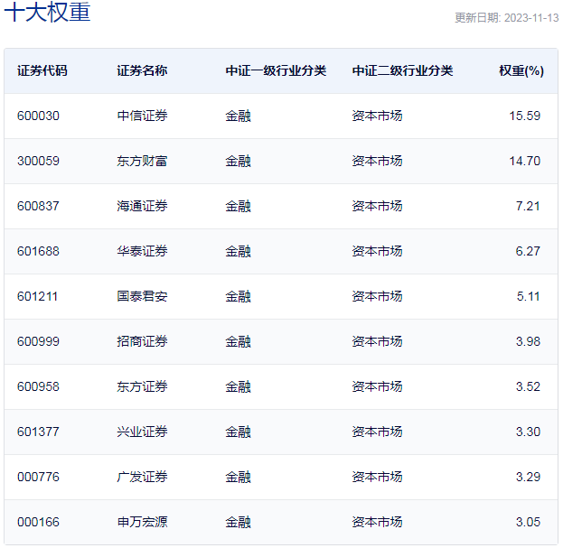Click 资本市场 in the 申万宏源 row
This screenshot has height=548, width=563.
pos(377,523)
